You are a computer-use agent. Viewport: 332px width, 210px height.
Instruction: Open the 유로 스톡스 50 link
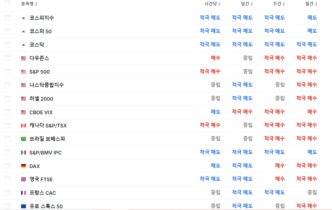(x=46, y=206)
